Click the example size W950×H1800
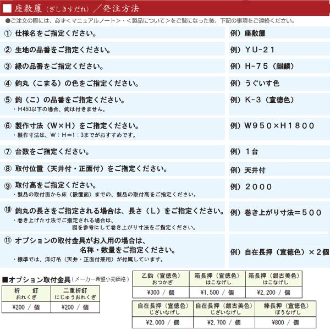The height and width of the screenshot is (330, 330). tap(276, 125)
